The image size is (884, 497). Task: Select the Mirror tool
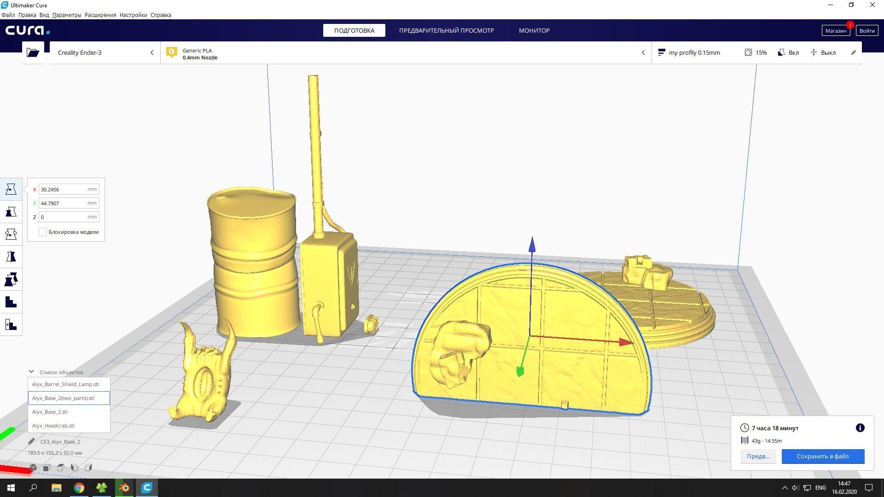click(11, 257)
